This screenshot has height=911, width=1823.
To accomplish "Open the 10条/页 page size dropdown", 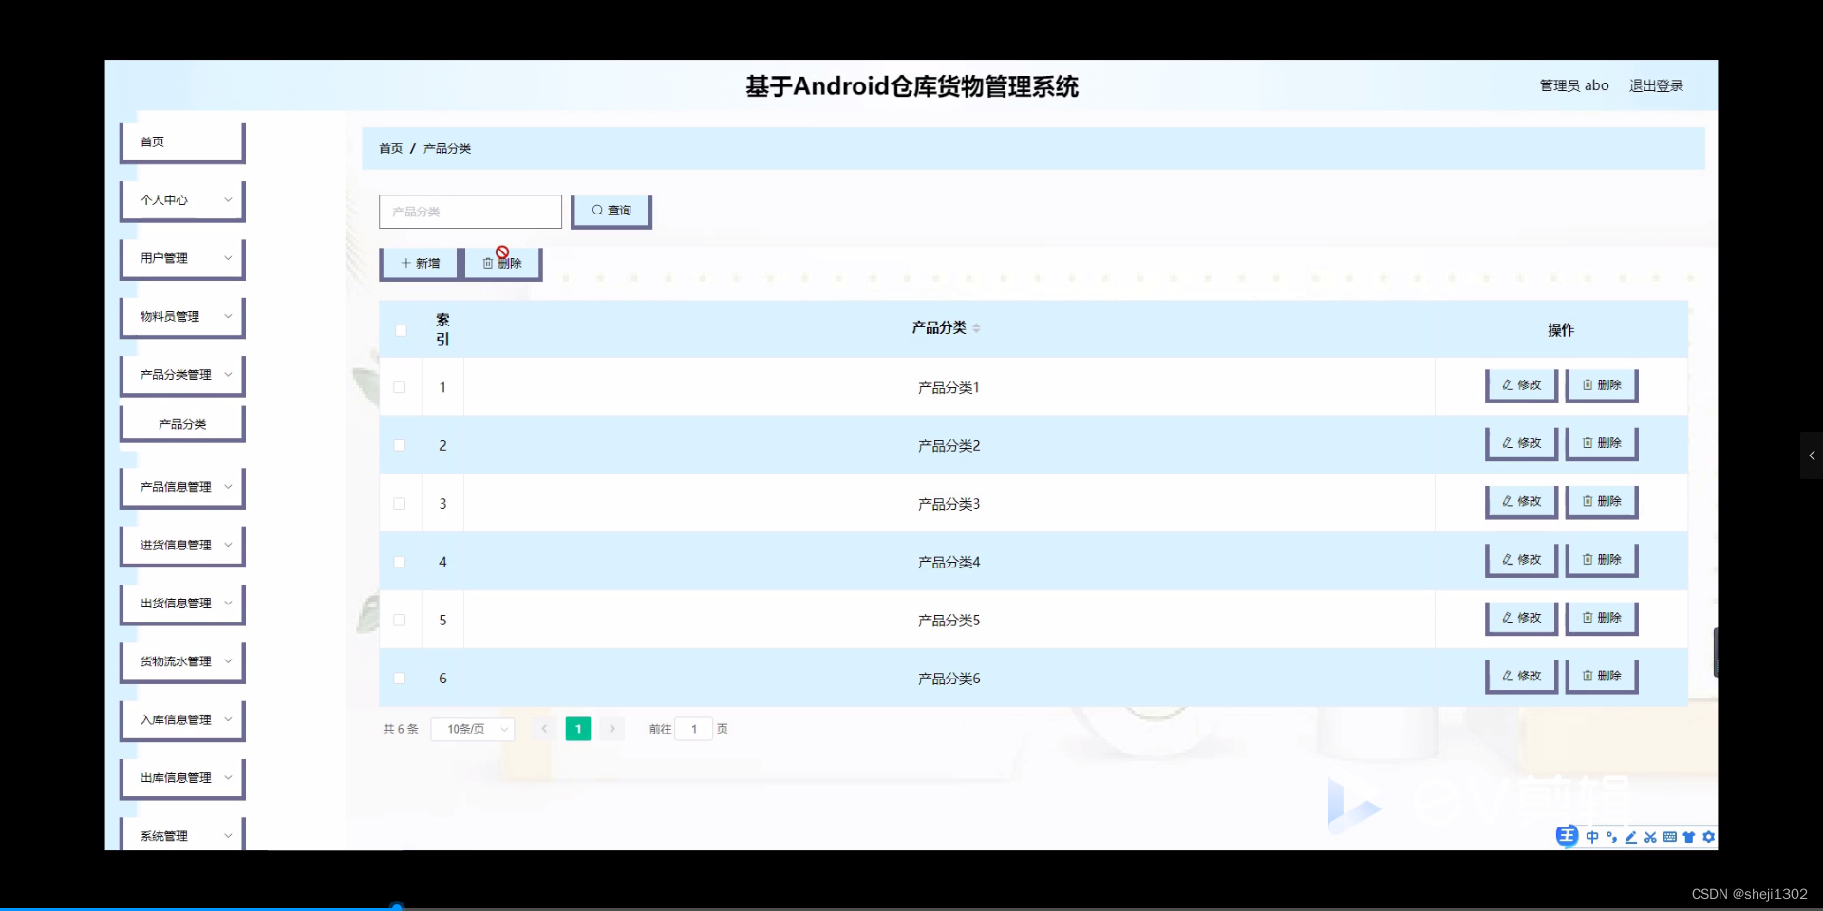I will [x=471, y=729].
